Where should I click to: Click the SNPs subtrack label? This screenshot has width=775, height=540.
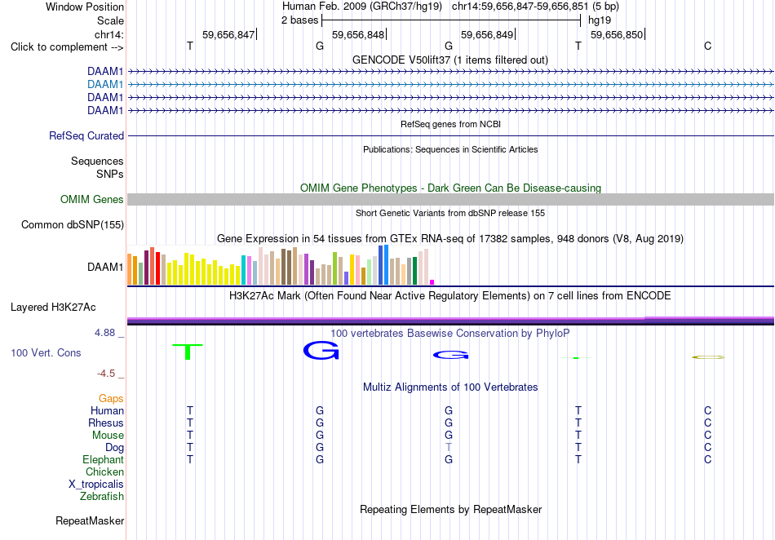click(110, 174)
